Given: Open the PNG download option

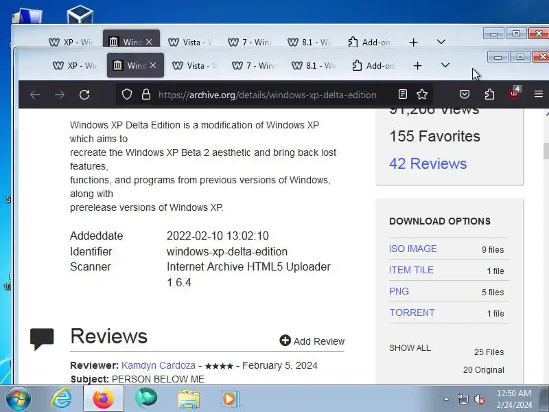Looking at the screenshot, I should pos(399,291).
